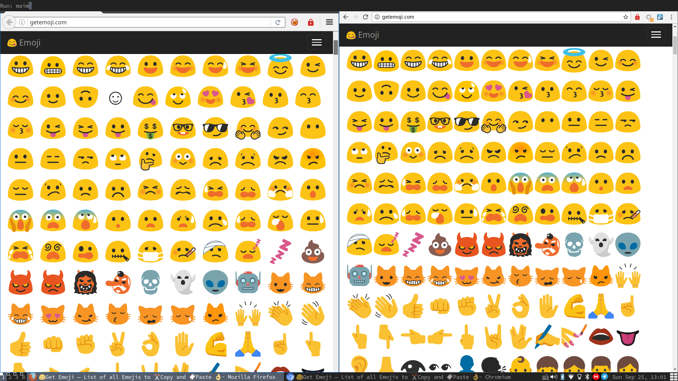Select the flexed biceps emoji in Chromium
678x381 pixels.
(x=574, y=306)
